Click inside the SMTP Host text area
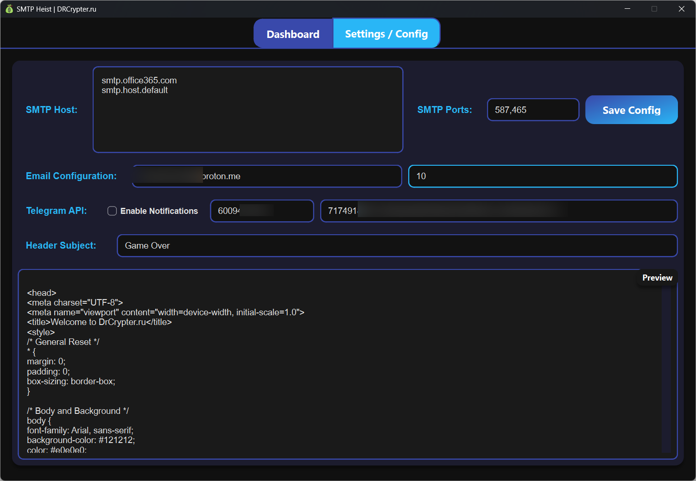 (x=248, y=116)
